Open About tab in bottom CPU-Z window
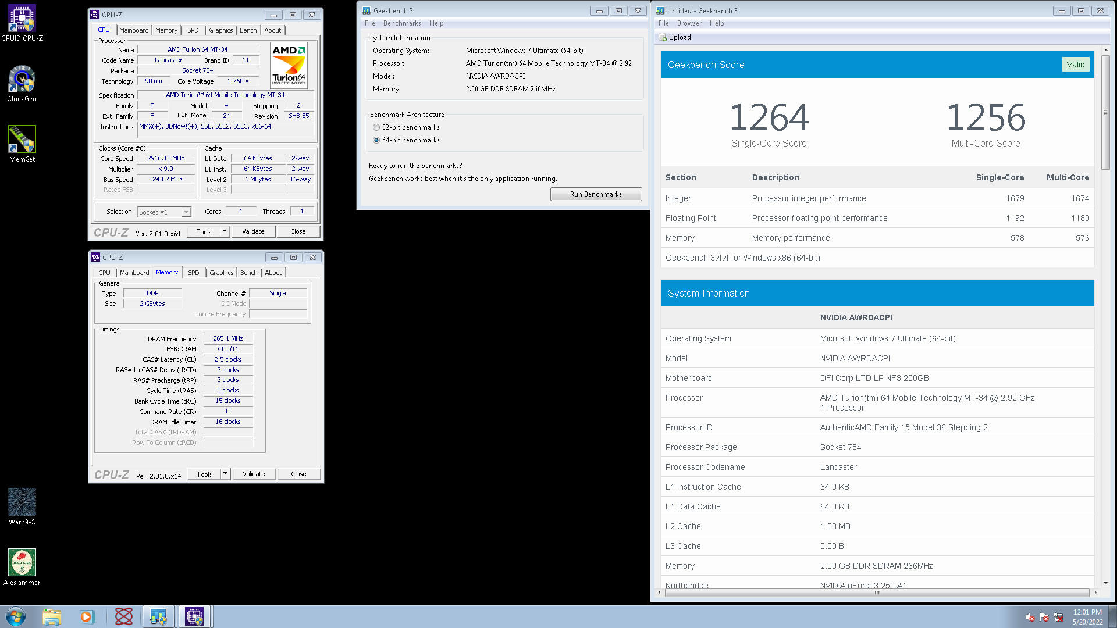This screenshot has width=1117, height=628. pos(273,273)
